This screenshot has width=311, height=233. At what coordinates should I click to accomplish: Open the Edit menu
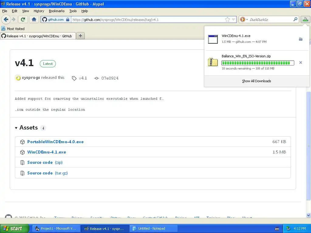click(x=15, y=11)
